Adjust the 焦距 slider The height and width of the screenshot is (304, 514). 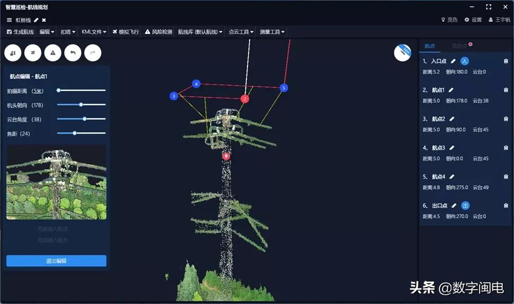tap(81, 133)
